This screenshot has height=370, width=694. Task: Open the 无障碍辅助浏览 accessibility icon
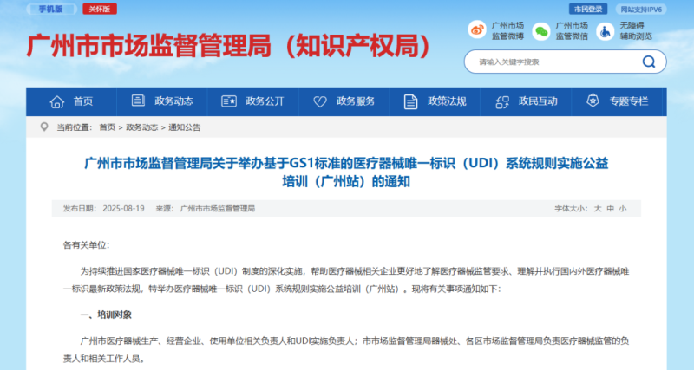[605, 31]
